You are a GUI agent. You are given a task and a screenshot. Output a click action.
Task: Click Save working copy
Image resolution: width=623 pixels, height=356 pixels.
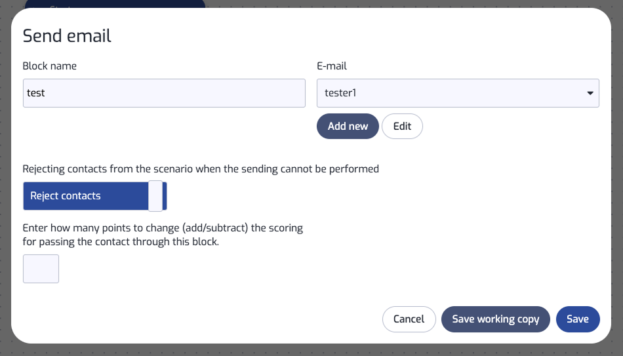(x=495, y=319)
